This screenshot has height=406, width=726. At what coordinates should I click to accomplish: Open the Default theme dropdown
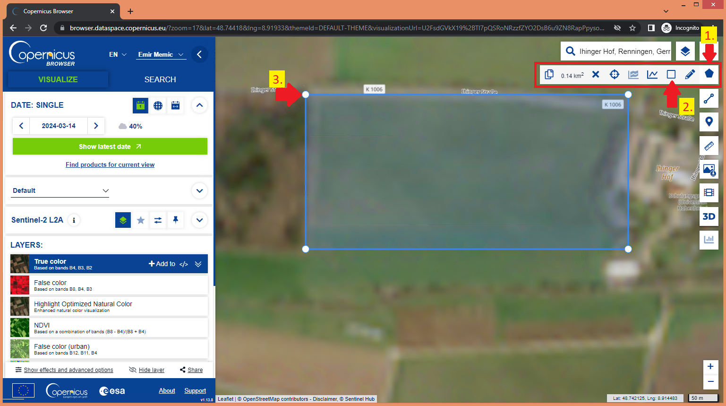(60, 191)
